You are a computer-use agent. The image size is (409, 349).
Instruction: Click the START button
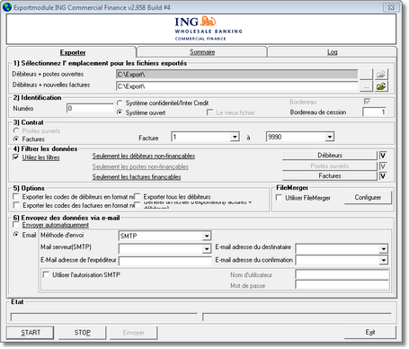31,333
